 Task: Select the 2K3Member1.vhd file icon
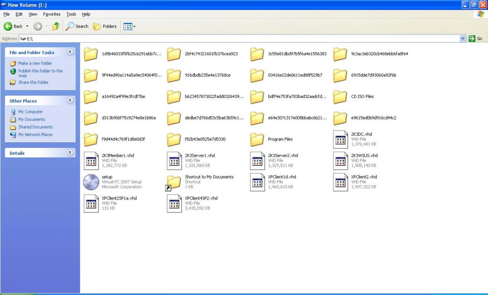click(91, 161)
